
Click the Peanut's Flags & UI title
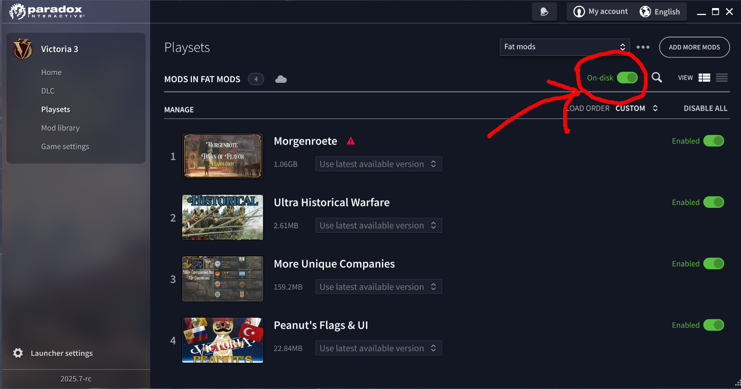[321, 325]
